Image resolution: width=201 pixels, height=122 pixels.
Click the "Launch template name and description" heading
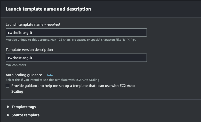(48, 9)
